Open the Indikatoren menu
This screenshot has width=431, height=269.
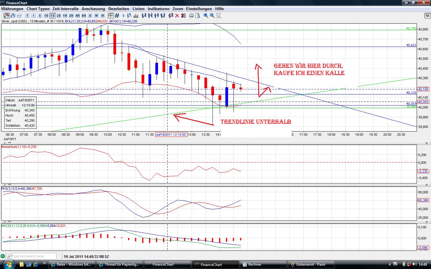(159, 9)
